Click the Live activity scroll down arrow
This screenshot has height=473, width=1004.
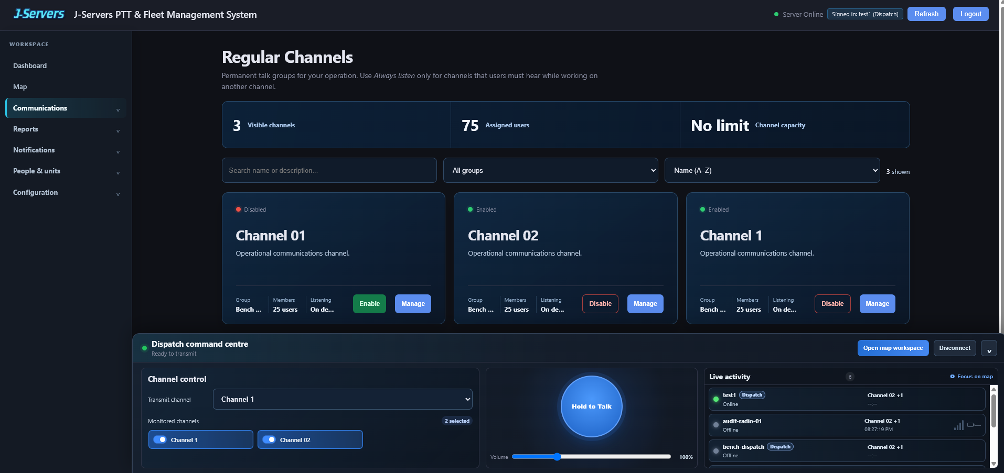click(993, 464)
